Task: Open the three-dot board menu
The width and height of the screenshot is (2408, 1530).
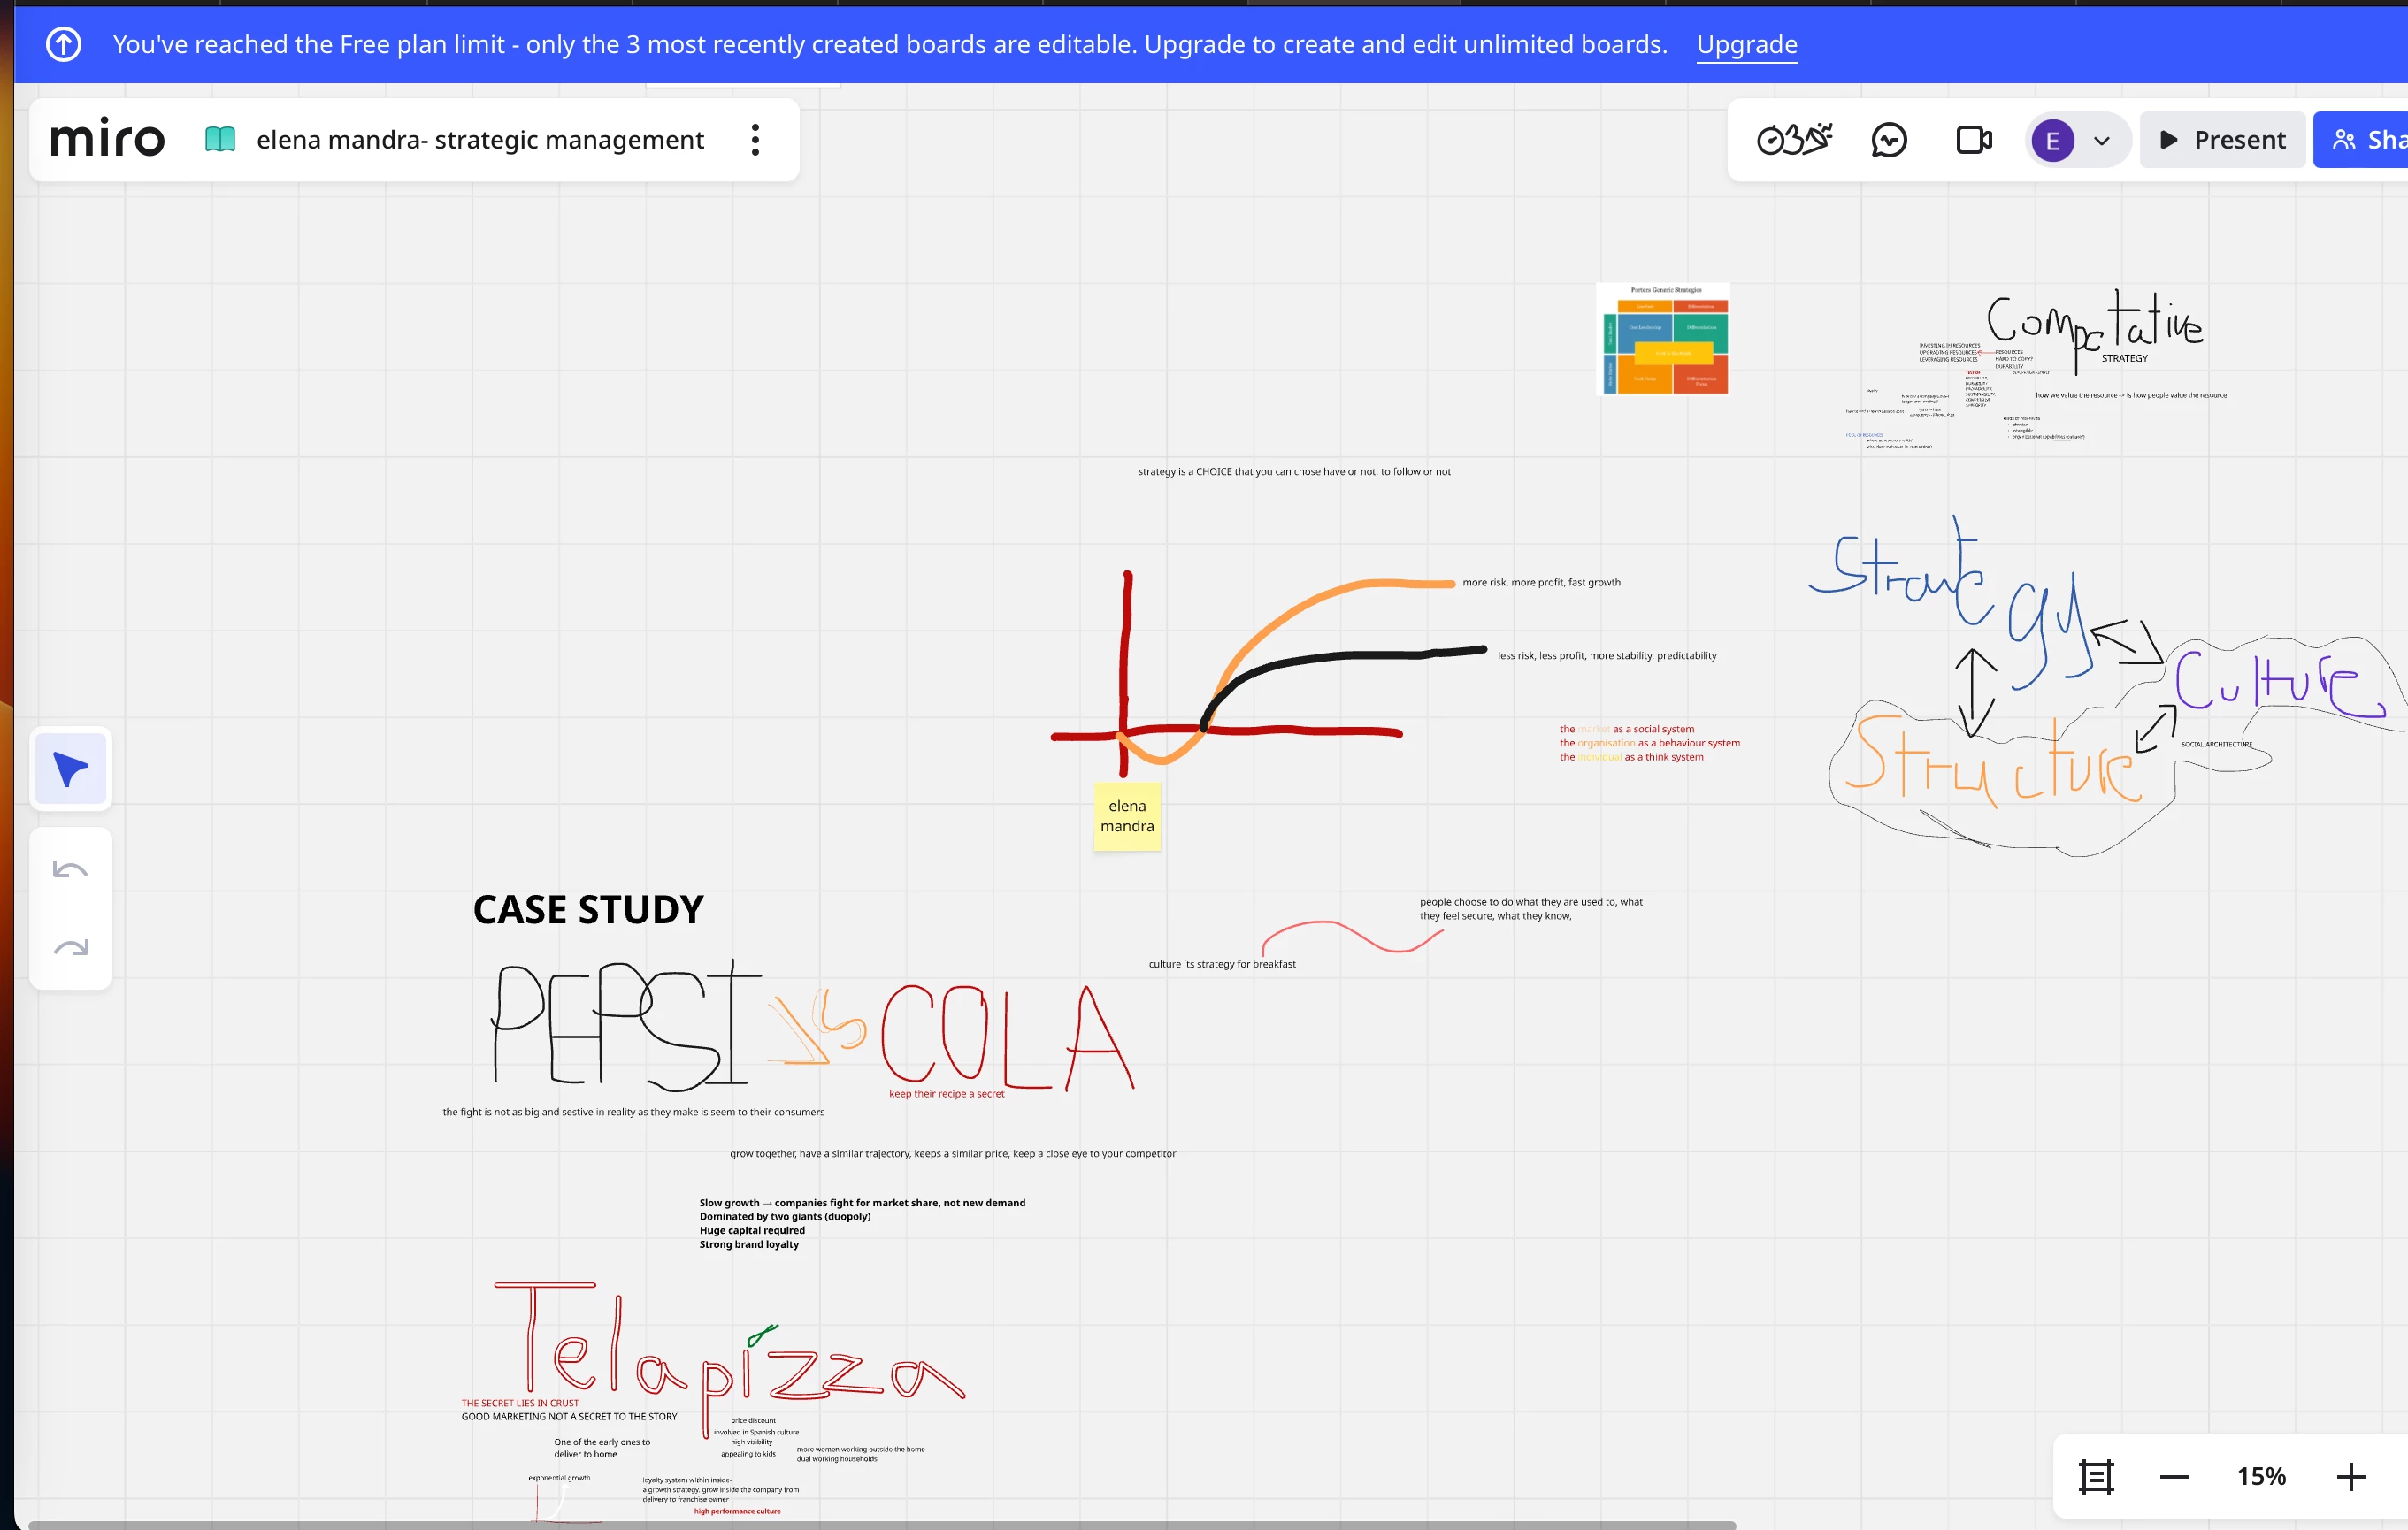Action: coord(756,139)
